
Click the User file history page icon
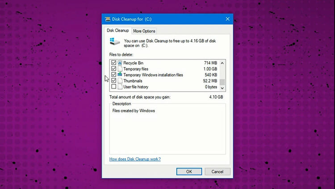[120, 87]
